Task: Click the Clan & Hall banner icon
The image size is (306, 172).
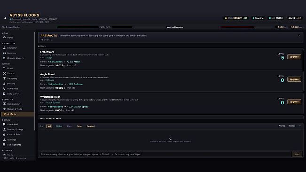Action: pos(4,124)
